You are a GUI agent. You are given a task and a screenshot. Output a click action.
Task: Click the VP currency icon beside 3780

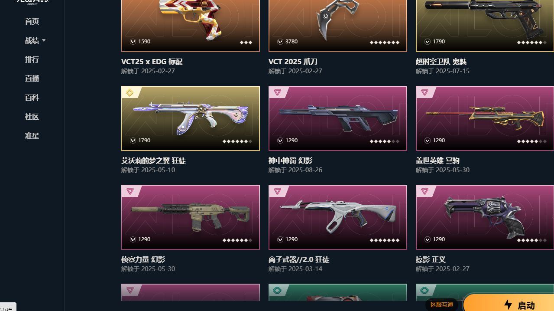[x=280, y=42]
